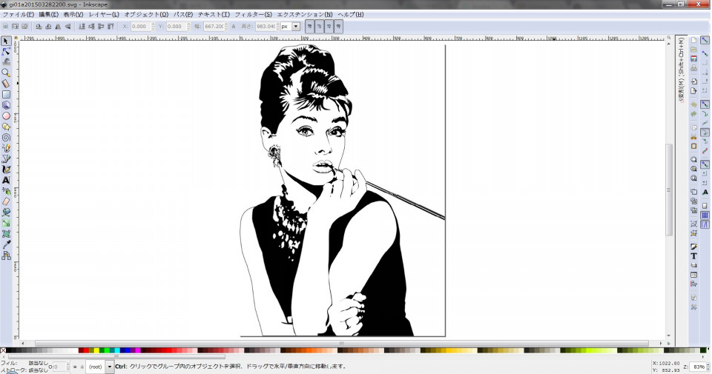Click the Flip vertically toolbar icon

68,27
